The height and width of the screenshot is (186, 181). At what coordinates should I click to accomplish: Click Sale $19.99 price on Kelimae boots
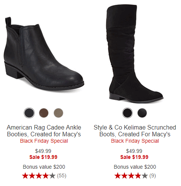[x=134, y=157]
